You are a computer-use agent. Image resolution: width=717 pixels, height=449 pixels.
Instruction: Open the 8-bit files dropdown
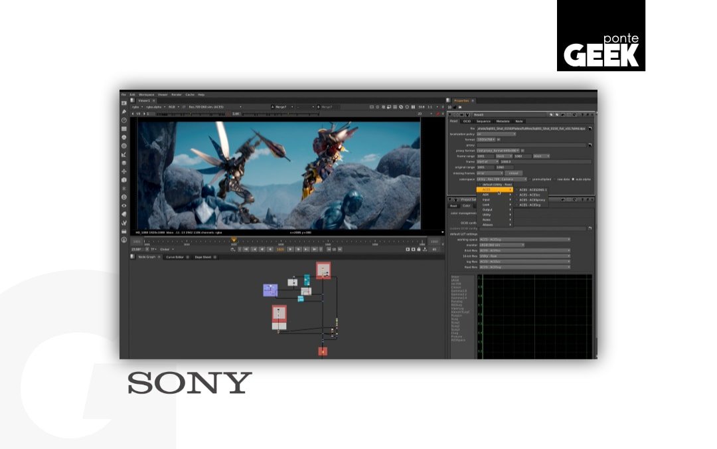(524, 251)
